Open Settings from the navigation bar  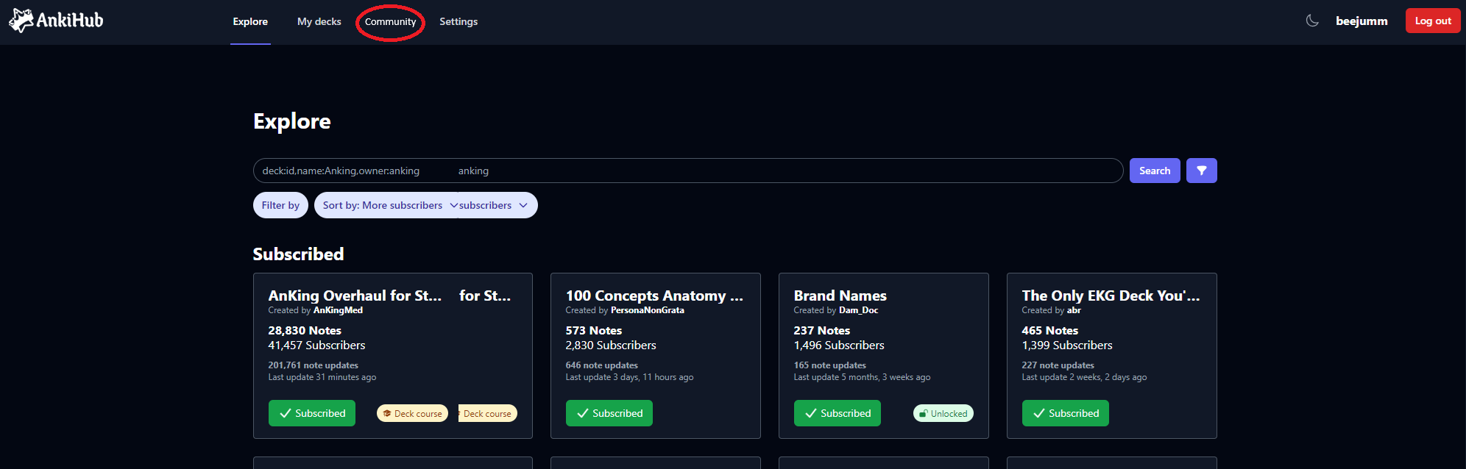click(458, 21)
